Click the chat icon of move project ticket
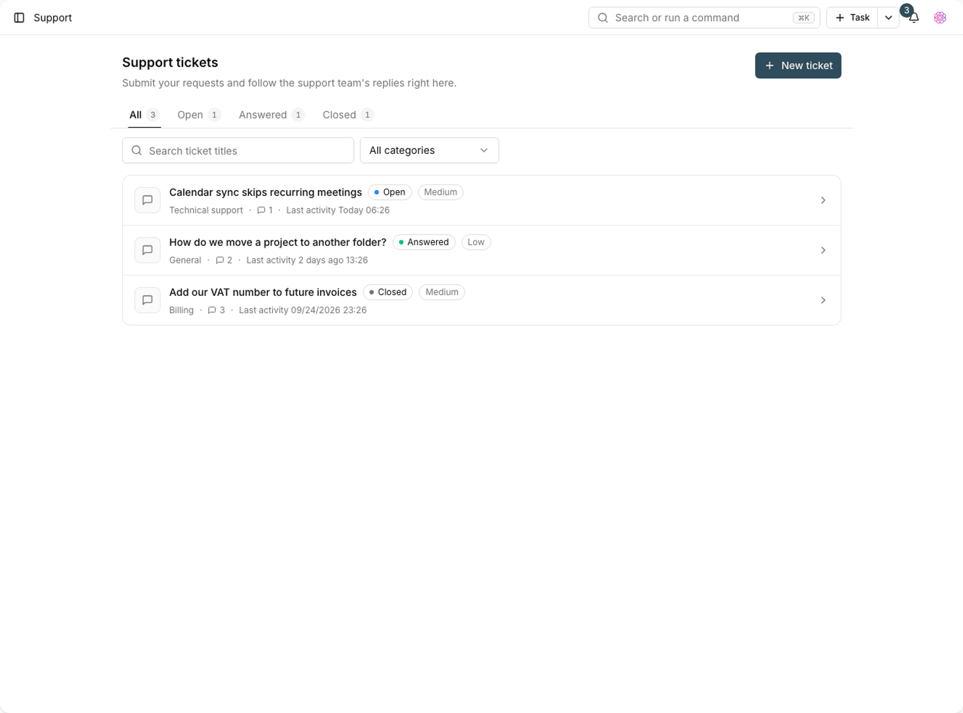Screen dimensions: 963x713 (x=147, y=250)
